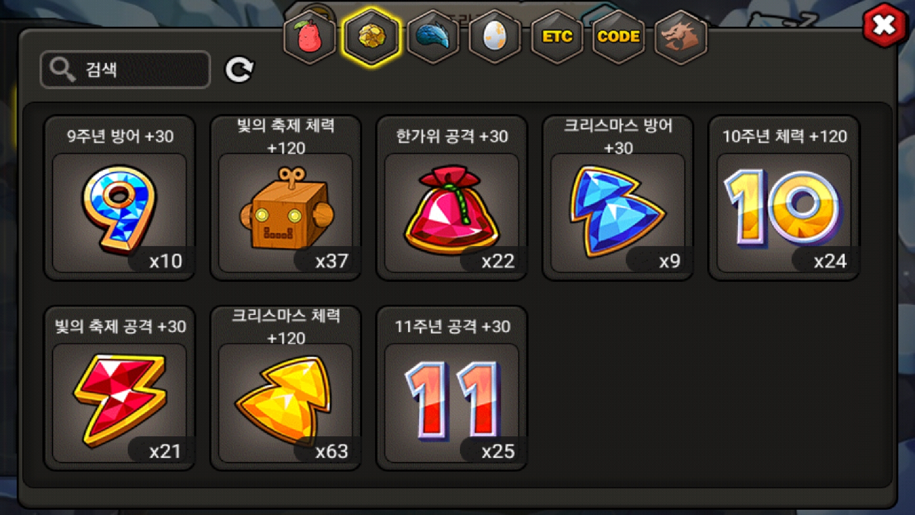Click the magnifying glass search icon
The width and height of the screenshot is (915, 515).
(62, 70)
